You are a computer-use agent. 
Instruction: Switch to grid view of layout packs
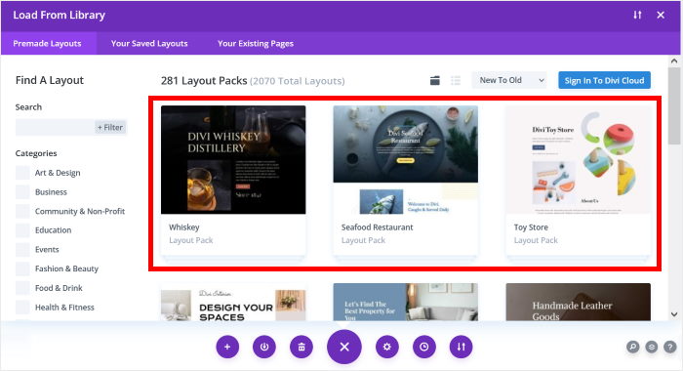pos(435,80)
